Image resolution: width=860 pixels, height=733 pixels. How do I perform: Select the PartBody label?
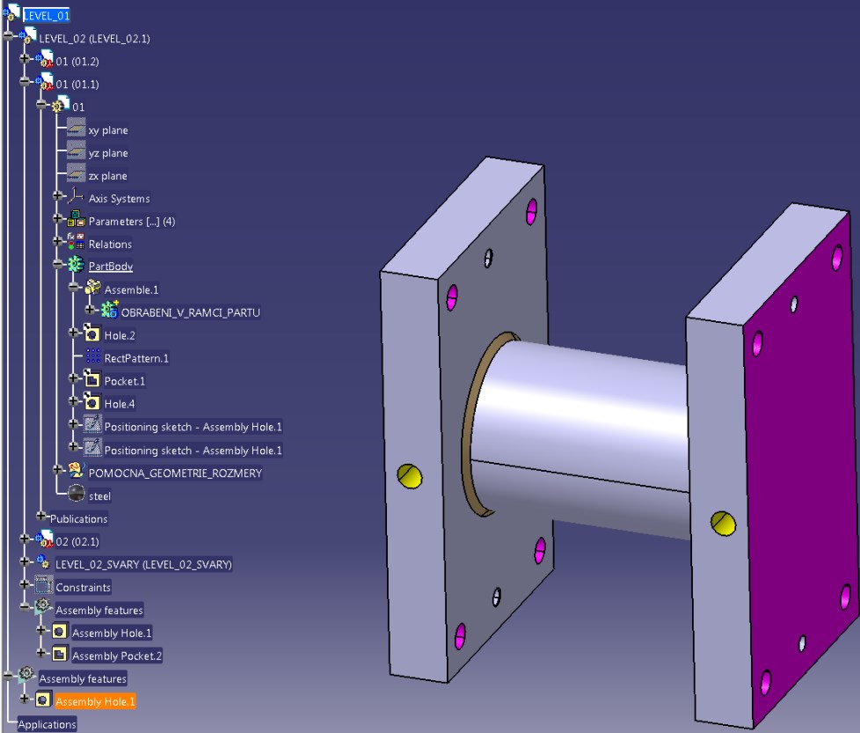(111, 266)
